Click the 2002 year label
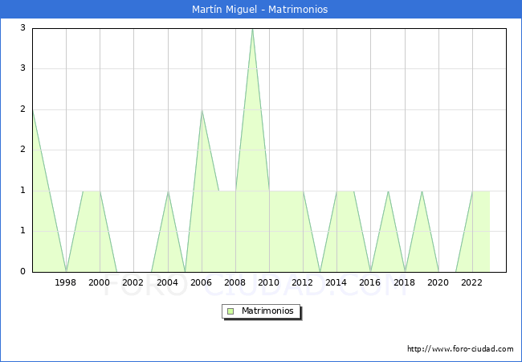This screenshot has width=522, height=362. point(133,282)
